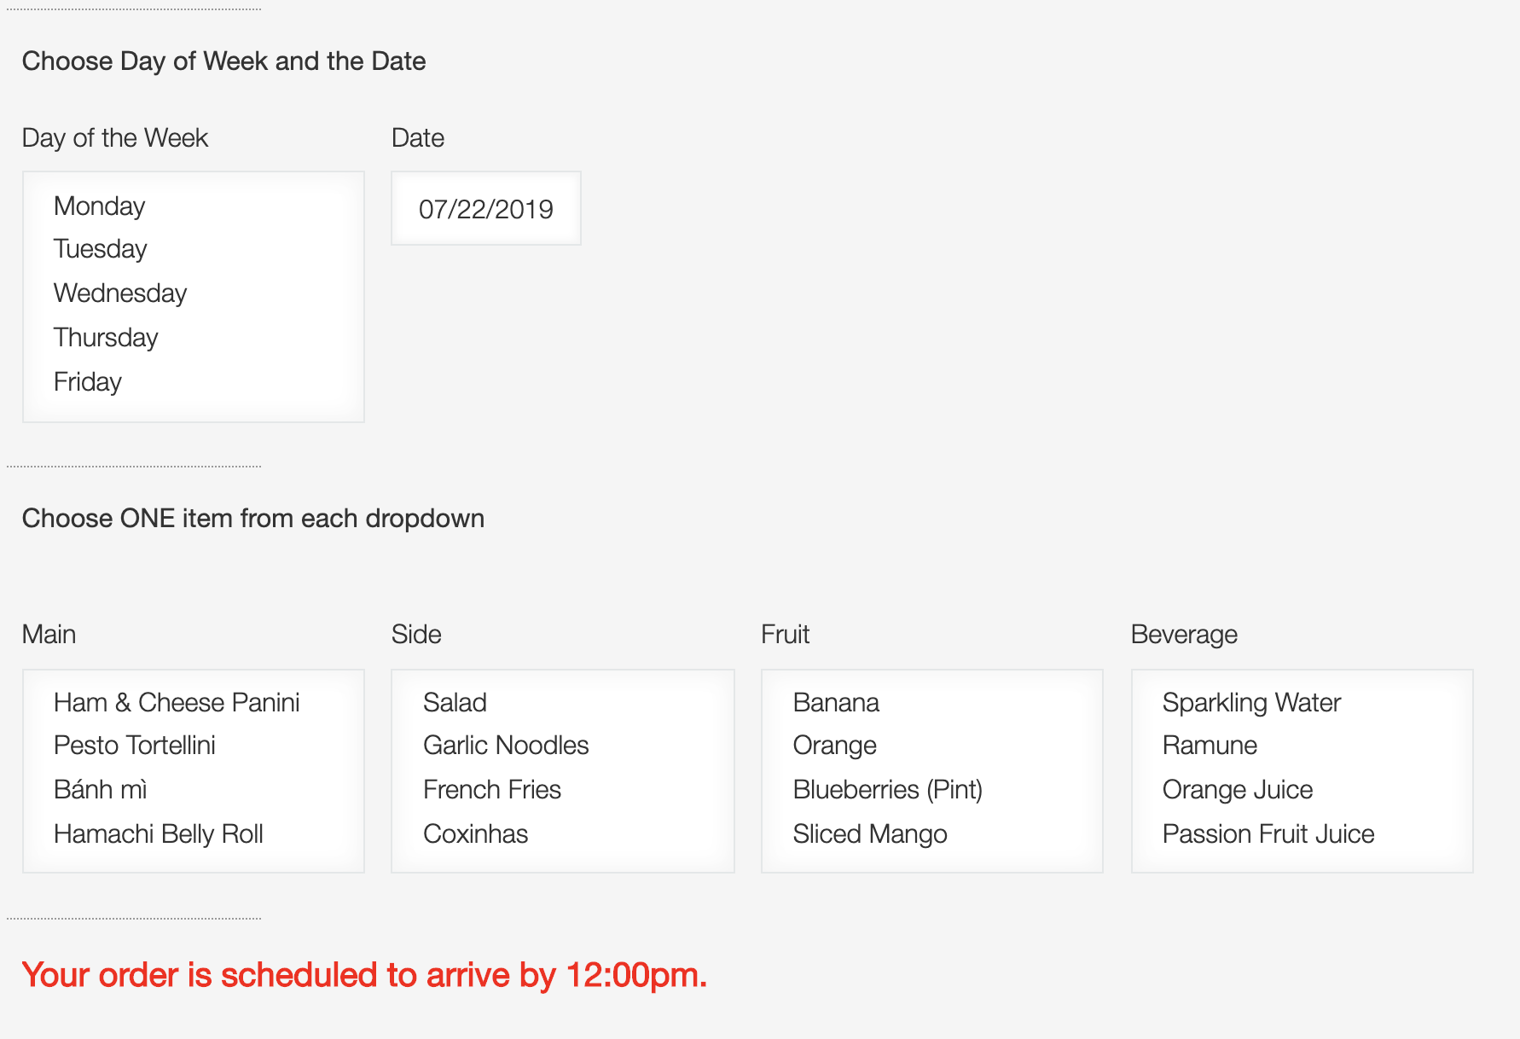Screen dimensions: 1520x1039
Task: Select Tuesday in the day list
Action: pos(100,249)
